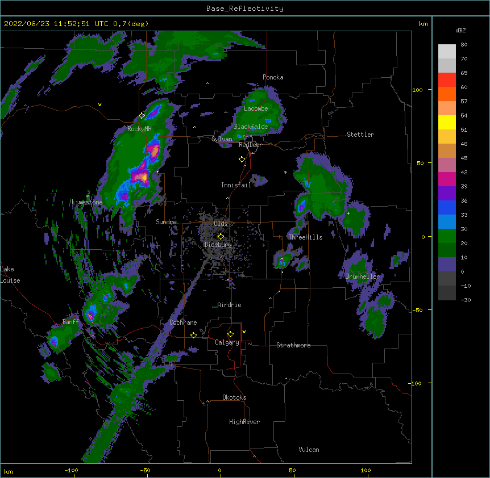Click the Ponoka city label
490x478 pixels.
coord(273,77)
